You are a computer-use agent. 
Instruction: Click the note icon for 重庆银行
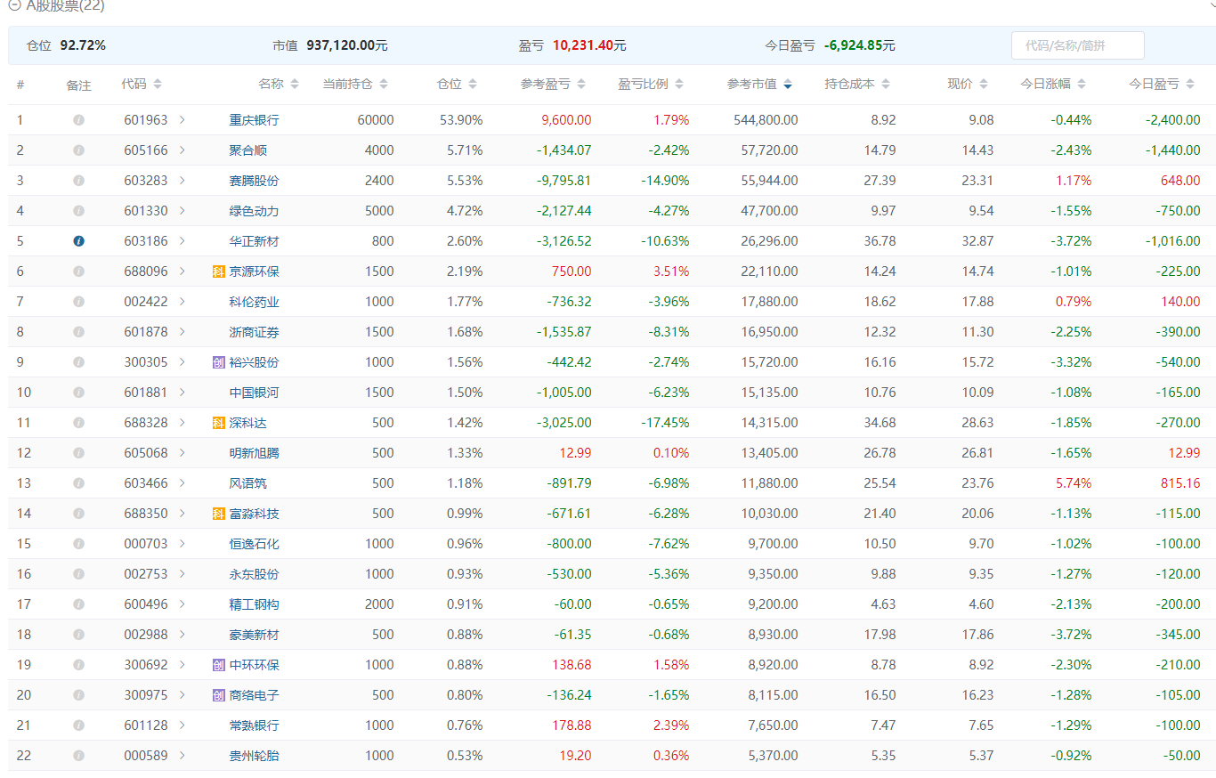[78, 120]
